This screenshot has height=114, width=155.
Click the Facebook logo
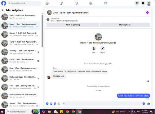[4, 3]
